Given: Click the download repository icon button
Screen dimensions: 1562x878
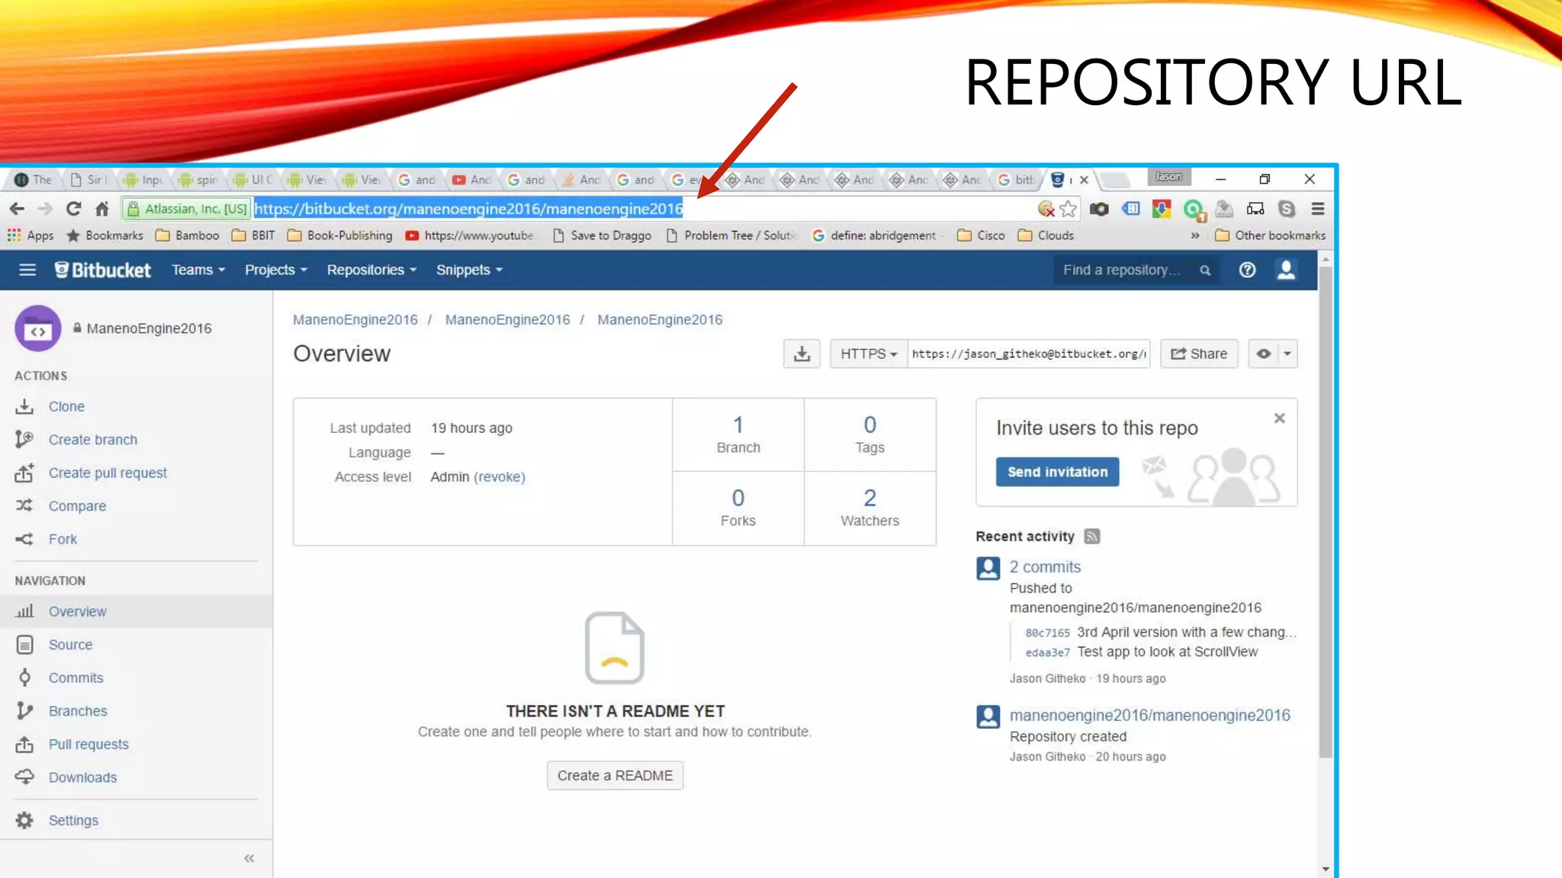Looking at the screenshot, I should click(x=802, y=354).
